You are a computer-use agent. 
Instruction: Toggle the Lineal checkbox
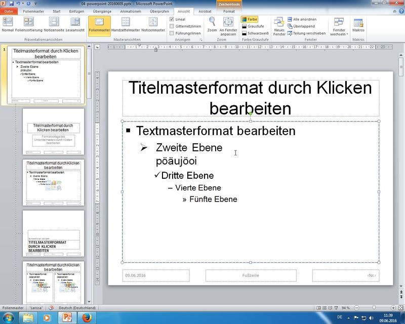coord(172,19)
